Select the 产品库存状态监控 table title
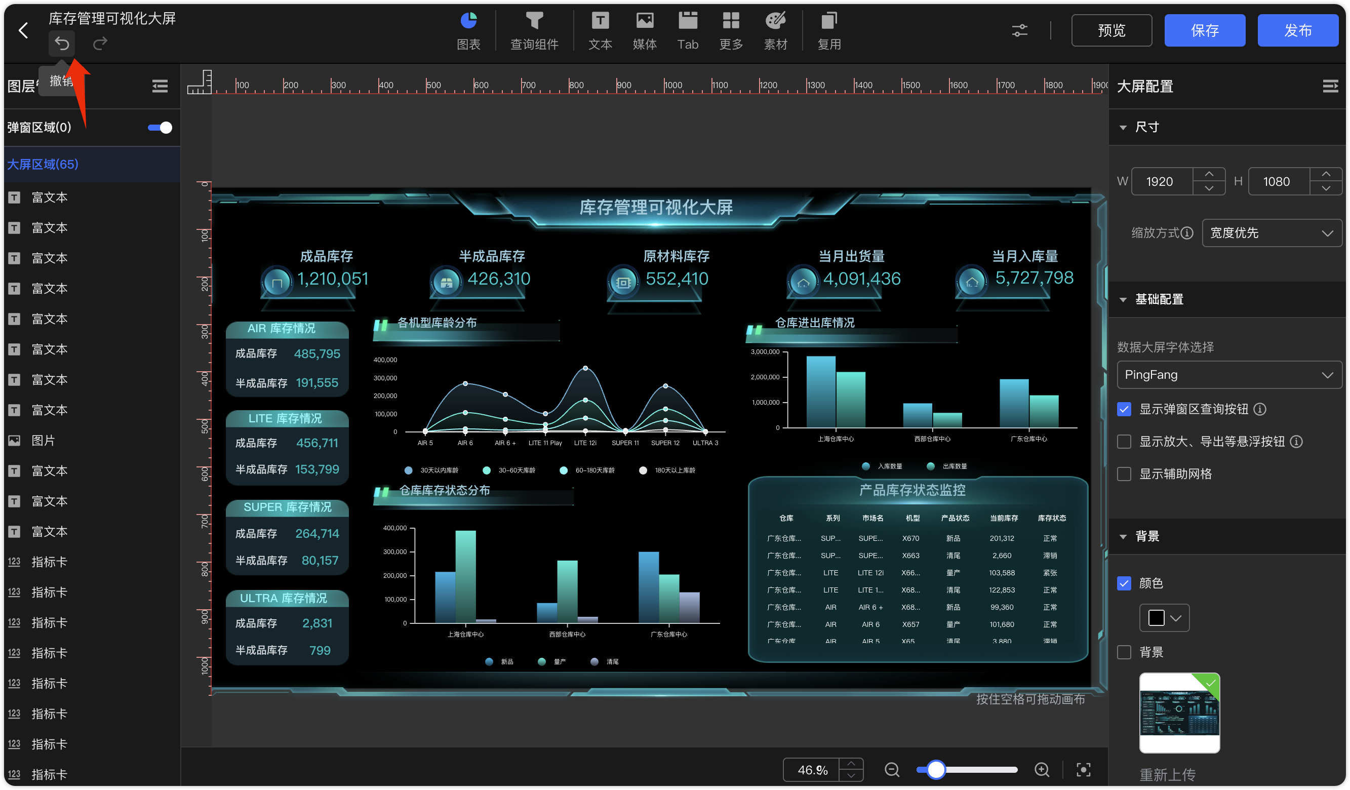1350x790 pixels. (912, 490)
